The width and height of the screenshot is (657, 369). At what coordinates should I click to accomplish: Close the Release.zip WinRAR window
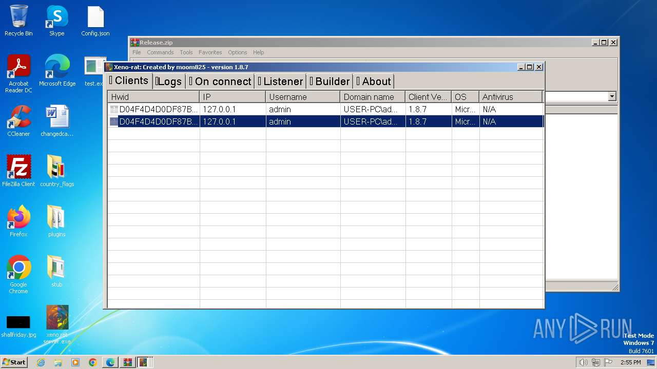pos(613,43)
